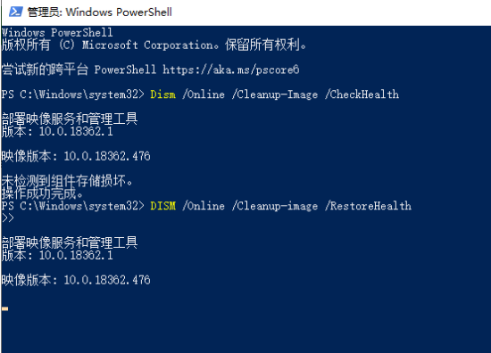This screenshot has height=353, width=491.
Task: Click the 未检测到组件存储损坏 message
Action: [67, 181]
